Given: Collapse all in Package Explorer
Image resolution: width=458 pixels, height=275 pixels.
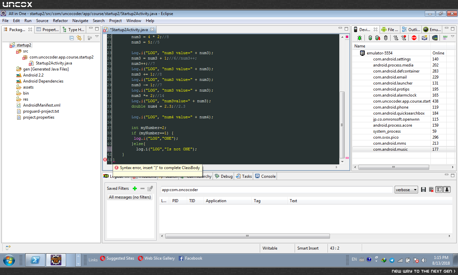Looking at the screenshot, I should click(x=71, y=38).
